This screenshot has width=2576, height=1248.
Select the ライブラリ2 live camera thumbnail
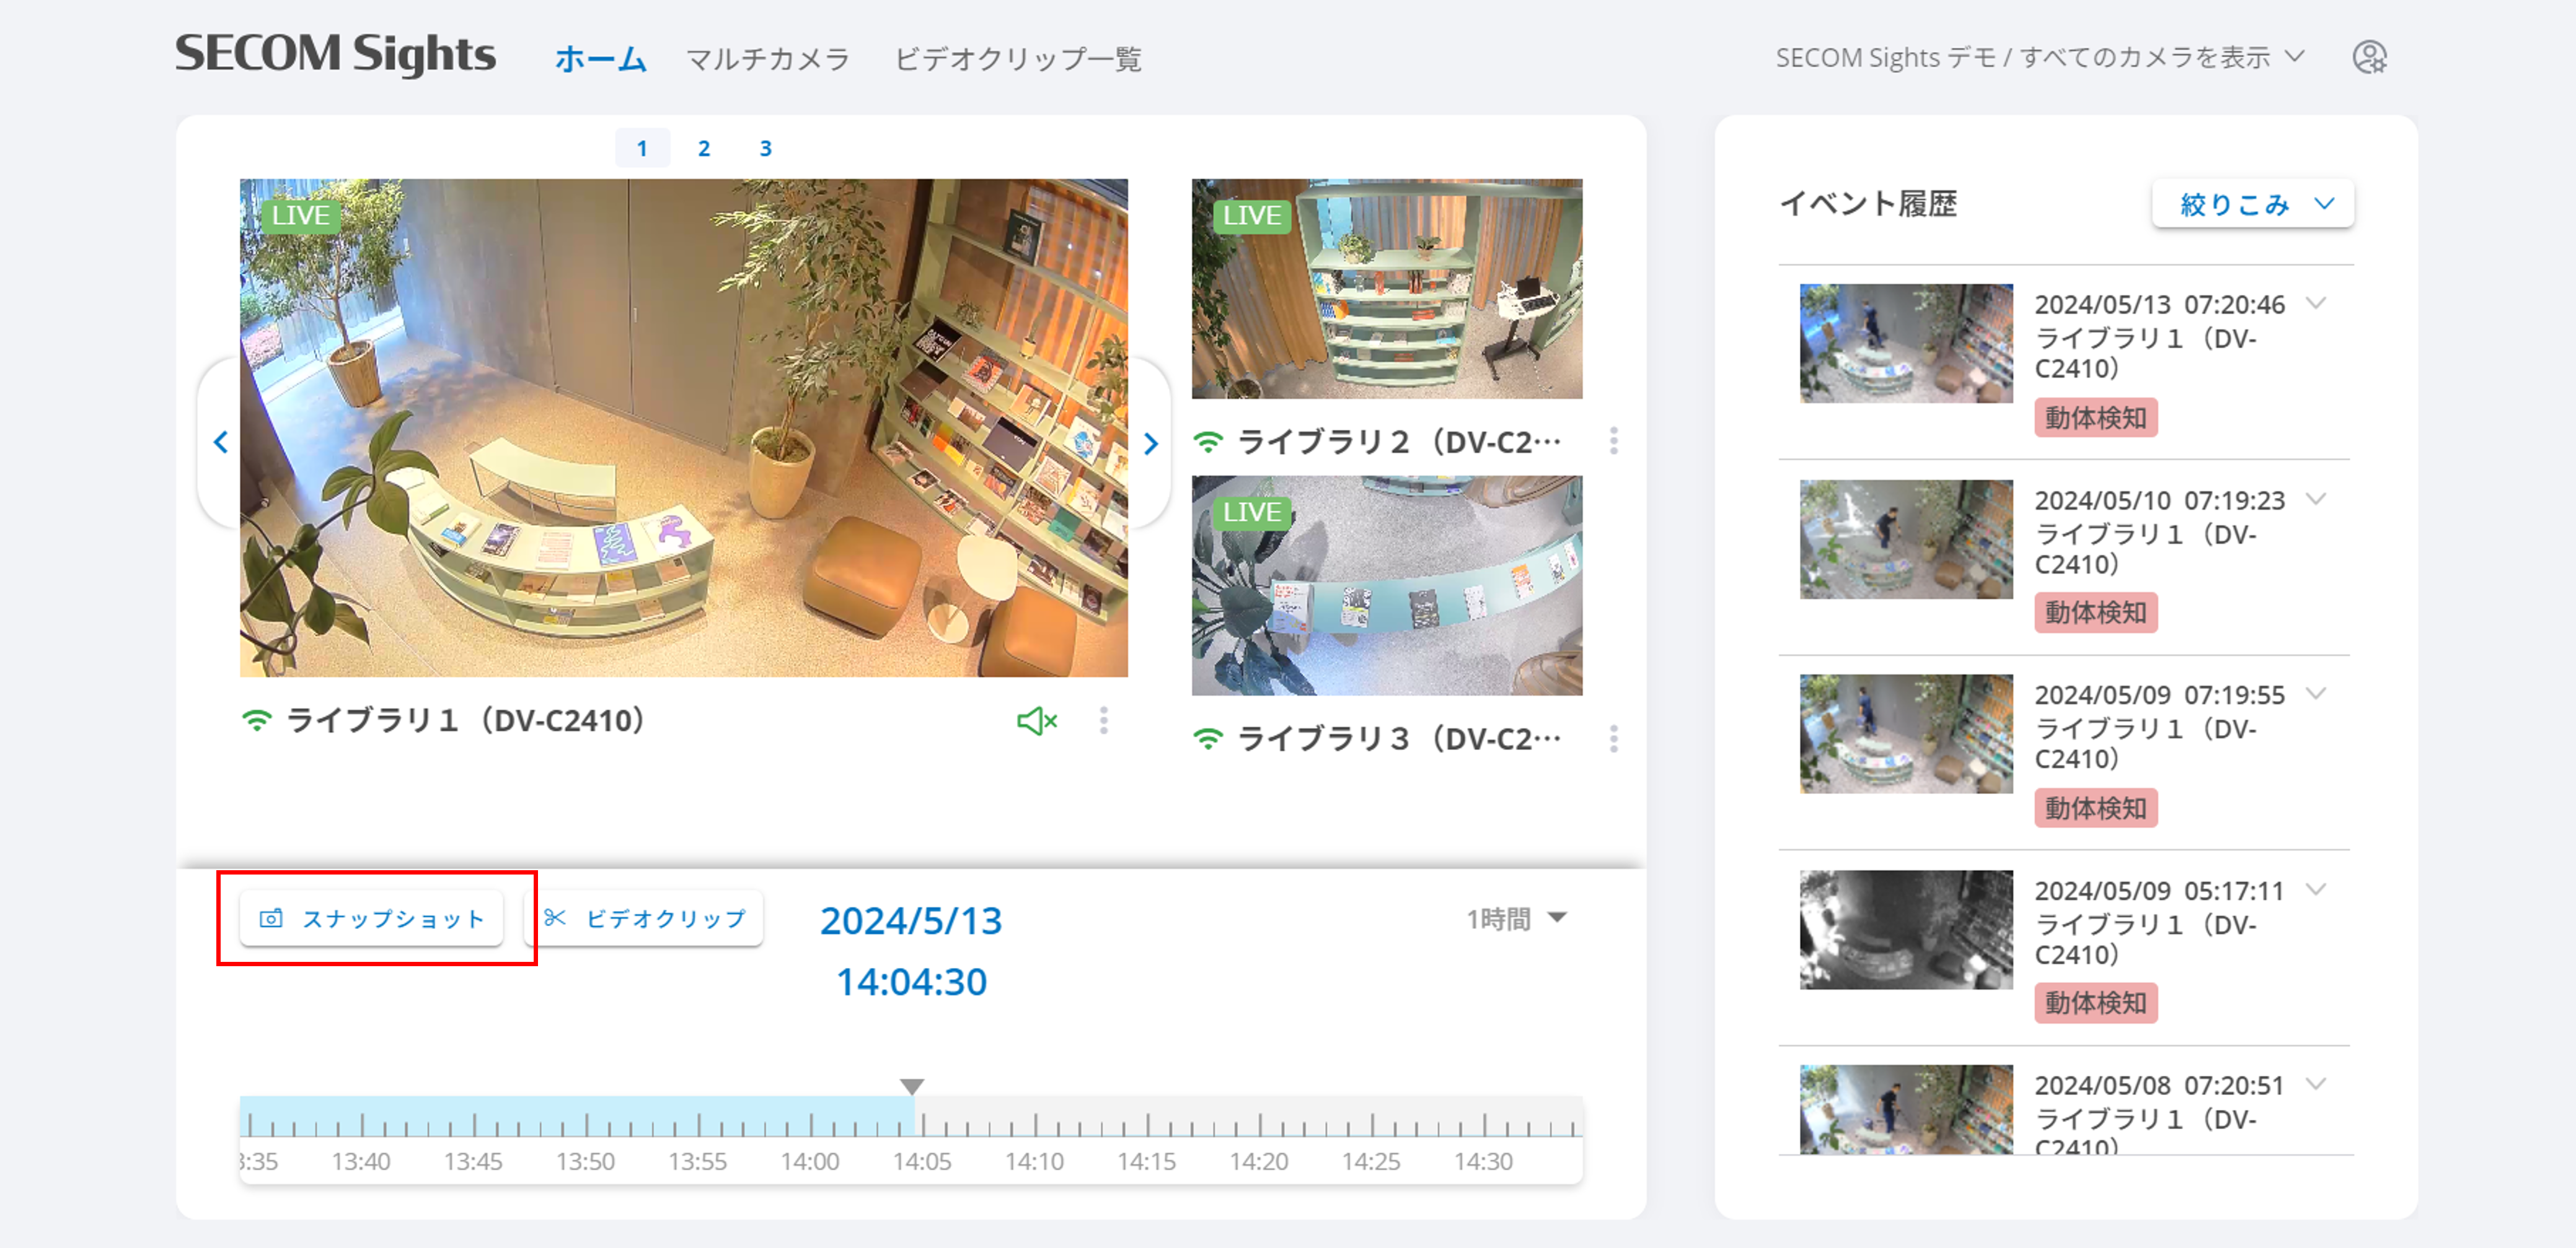point(1387,289)
